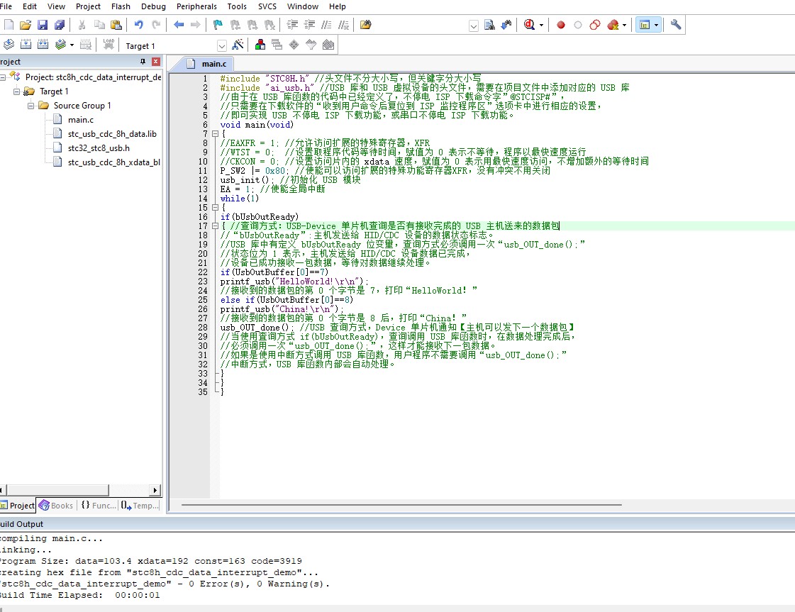Click Insert Breakpoint red dot icon
The height and width of the screenshot is (612, 795).
(560, 25)
